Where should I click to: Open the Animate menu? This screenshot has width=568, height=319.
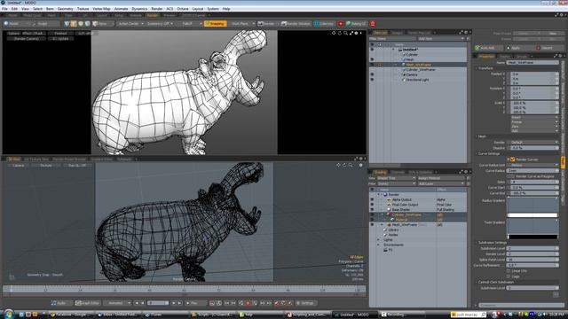[x=121, y=9]
